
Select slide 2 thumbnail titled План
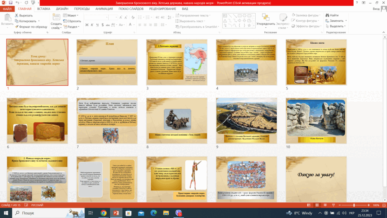pos(107,62)
